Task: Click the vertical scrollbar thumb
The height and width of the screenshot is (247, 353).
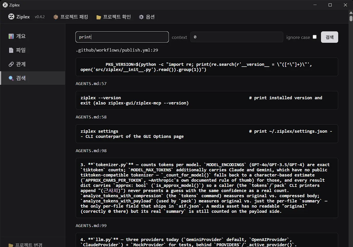Action: (x=351, y=18)
